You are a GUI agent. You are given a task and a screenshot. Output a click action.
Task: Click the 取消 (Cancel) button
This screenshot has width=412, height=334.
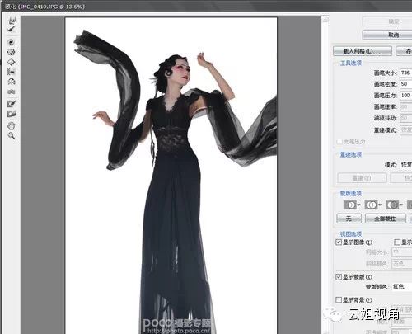(387, 35)
